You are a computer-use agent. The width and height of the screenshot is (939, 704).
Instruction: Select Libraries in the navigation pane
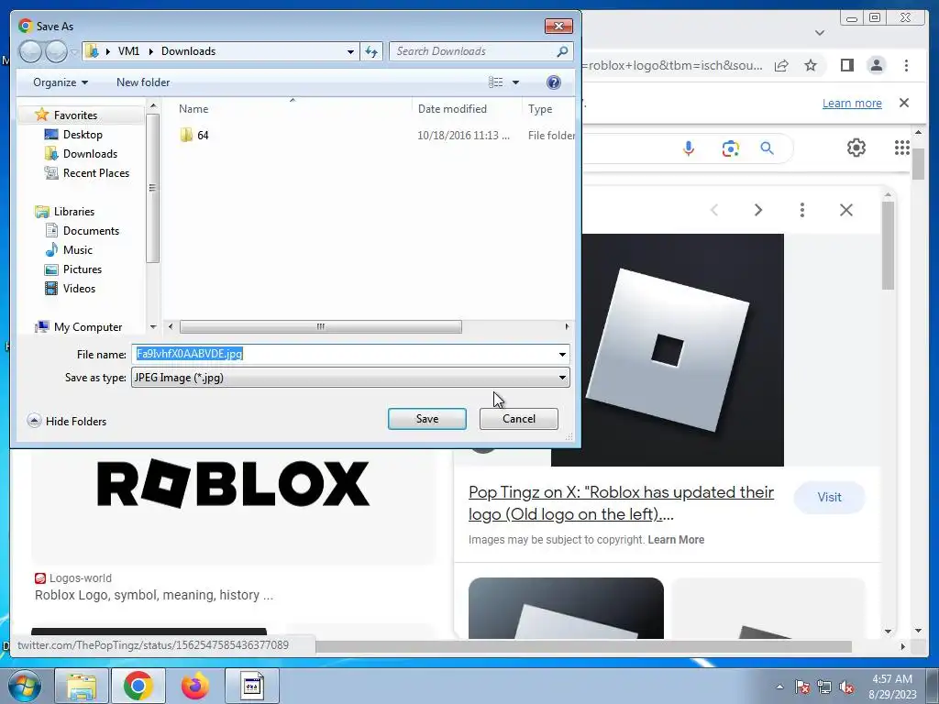pos(73,212)
